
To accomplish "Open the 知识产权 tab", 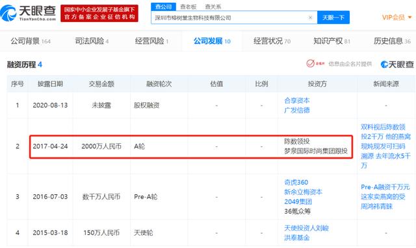I will [332, 41].
